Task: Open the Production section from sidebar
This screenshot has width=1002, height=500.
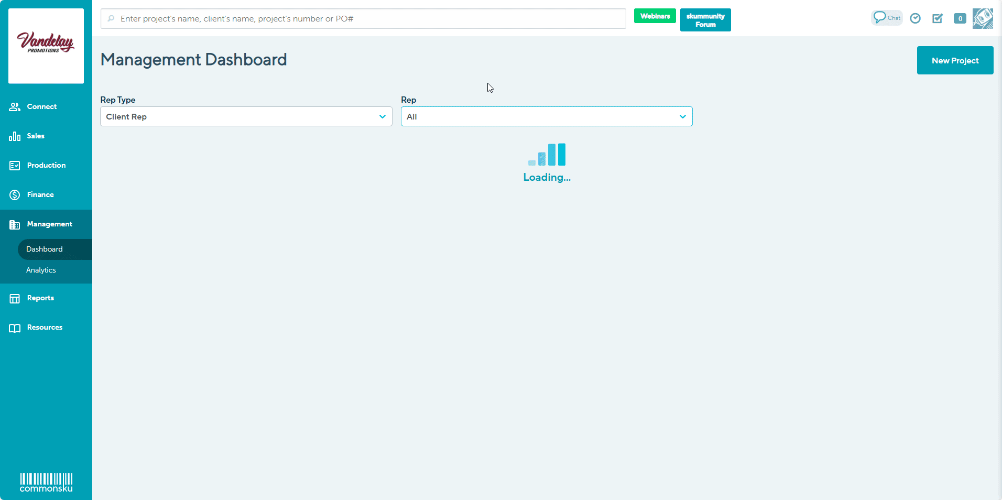Action: 46,165
